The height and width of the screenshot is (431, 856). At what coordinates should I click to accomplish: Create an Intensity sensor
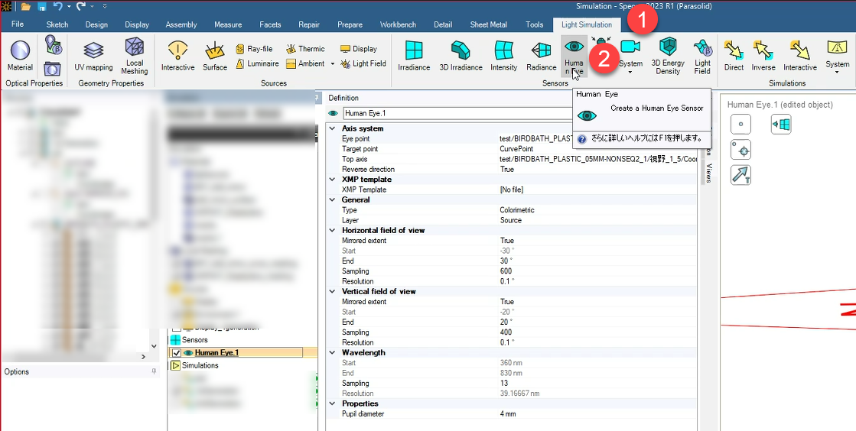504,57
